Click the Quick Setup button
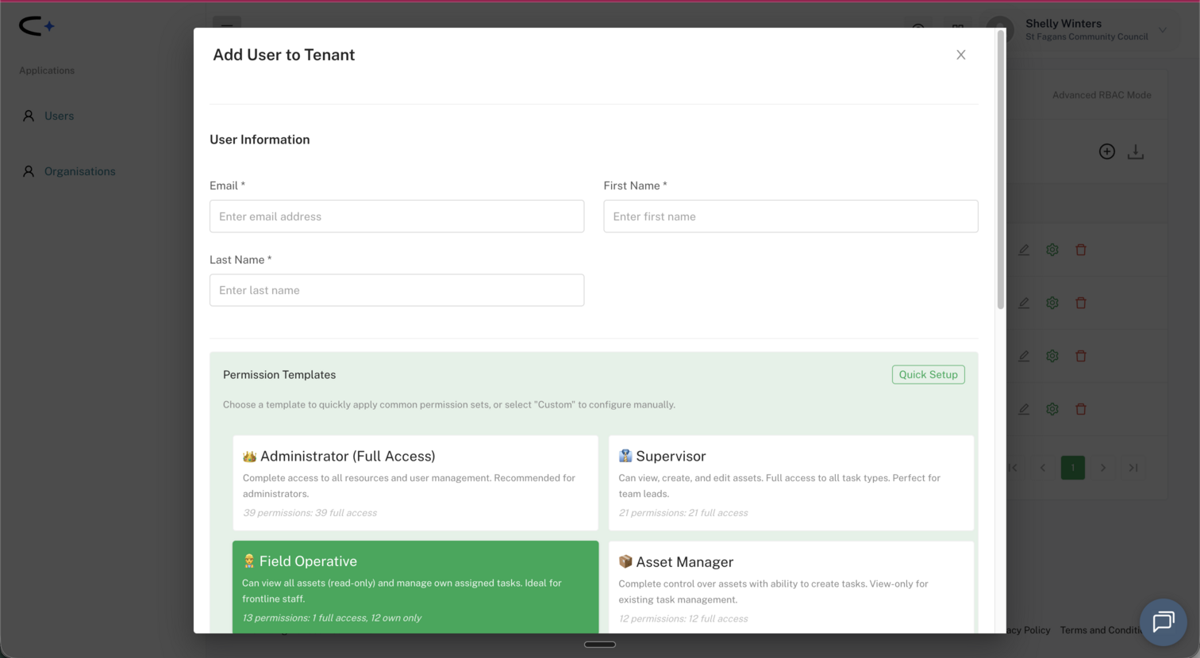 tap(928, 374)
